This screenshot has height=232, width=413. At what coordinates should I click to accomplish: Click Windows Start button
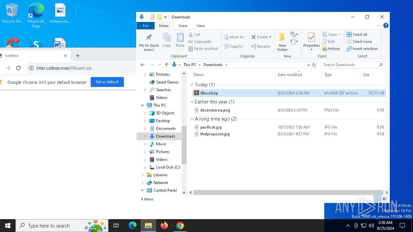(8, 226)
